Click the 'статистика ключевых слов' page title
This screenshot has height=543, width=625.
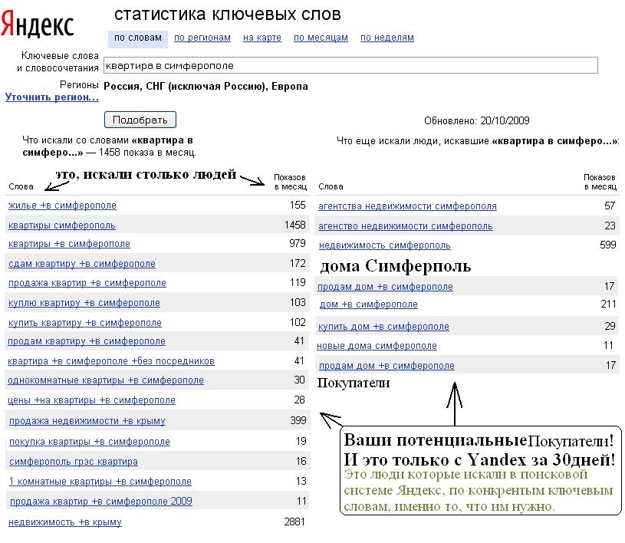click(x=228, y=15)
